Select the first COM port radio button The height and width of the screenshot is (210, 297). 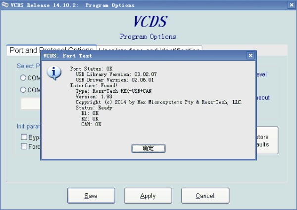23,77
